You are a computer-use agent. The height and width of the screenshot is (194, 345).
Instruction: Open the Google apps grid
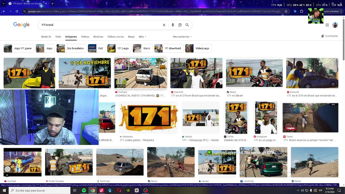coord(327,25)
